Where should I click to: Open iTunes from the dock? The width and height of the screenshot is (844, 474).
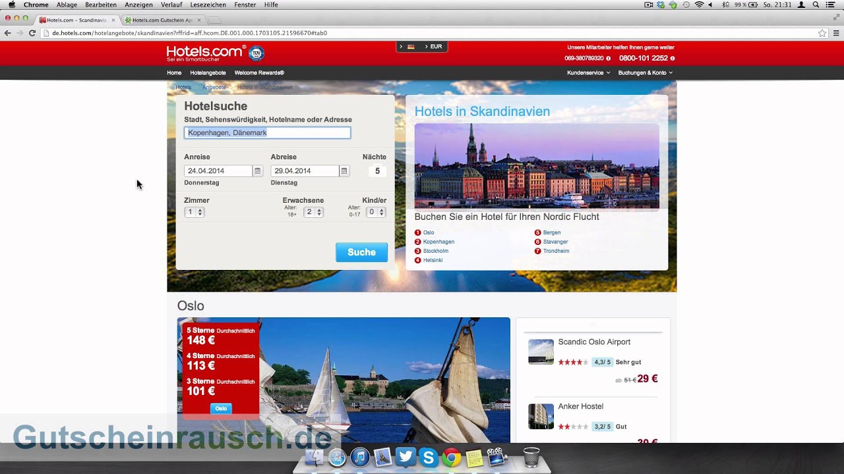(360, 457)
